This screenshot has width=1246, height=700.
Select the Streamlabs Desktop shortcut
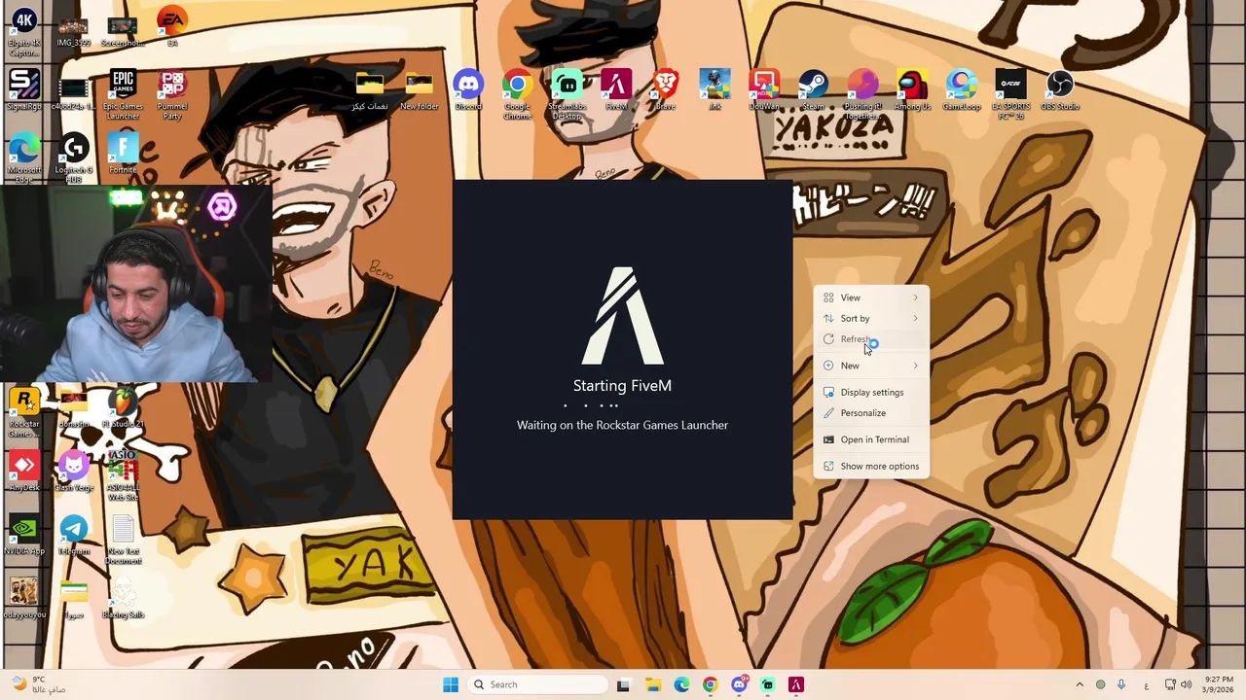point(568,93)
